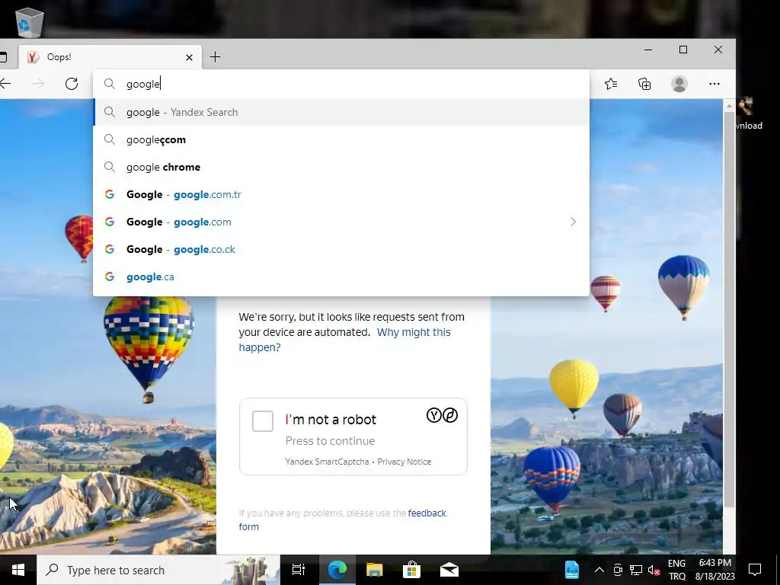Open the ENG TRQ language switcher

pos(677,570)
